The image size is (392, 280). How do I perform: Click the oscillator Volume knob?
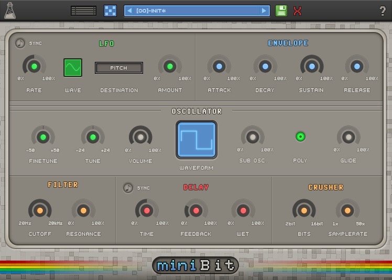pos(140,137)
